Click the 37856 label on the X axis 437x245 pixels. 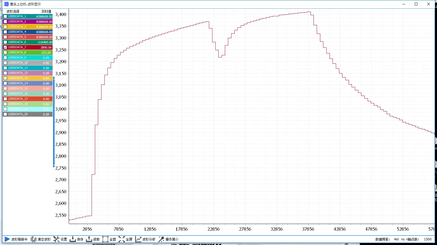click(308, 229)
